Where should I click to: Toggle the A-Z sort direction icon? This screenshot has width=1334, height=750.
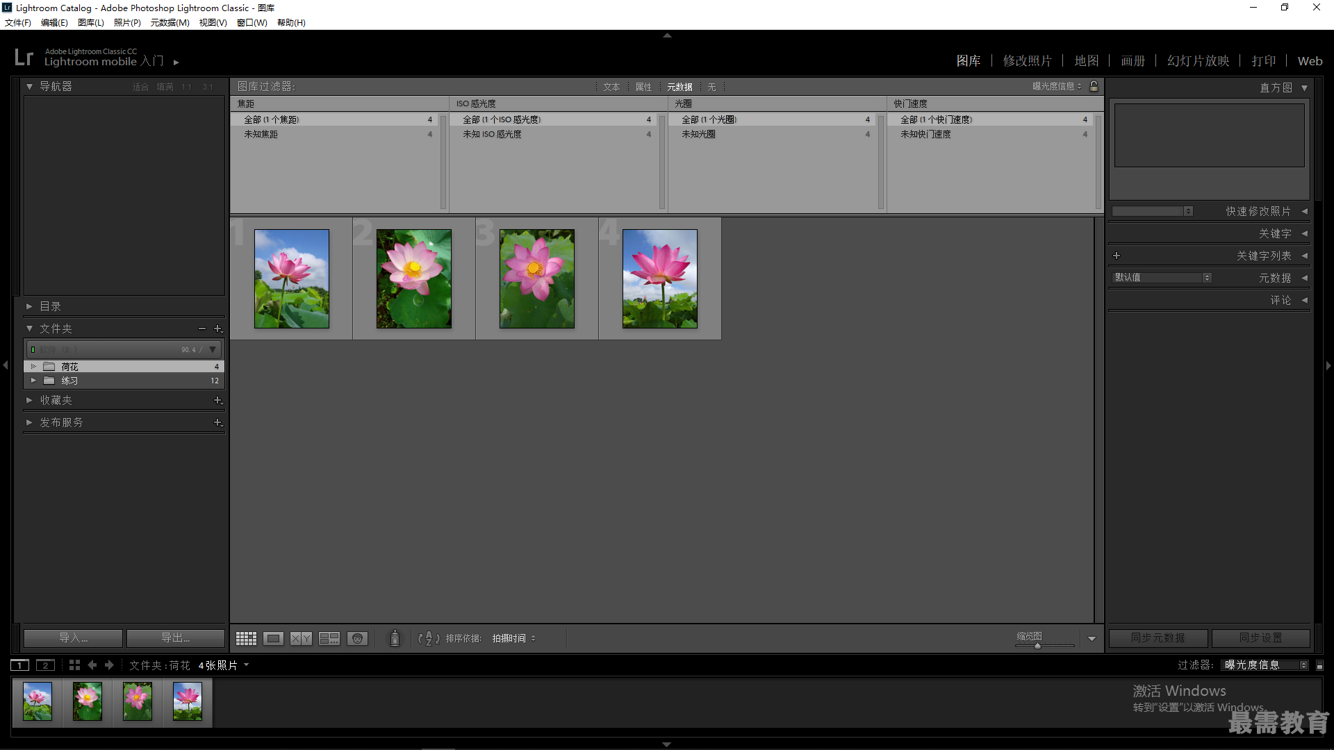point(429,638)
